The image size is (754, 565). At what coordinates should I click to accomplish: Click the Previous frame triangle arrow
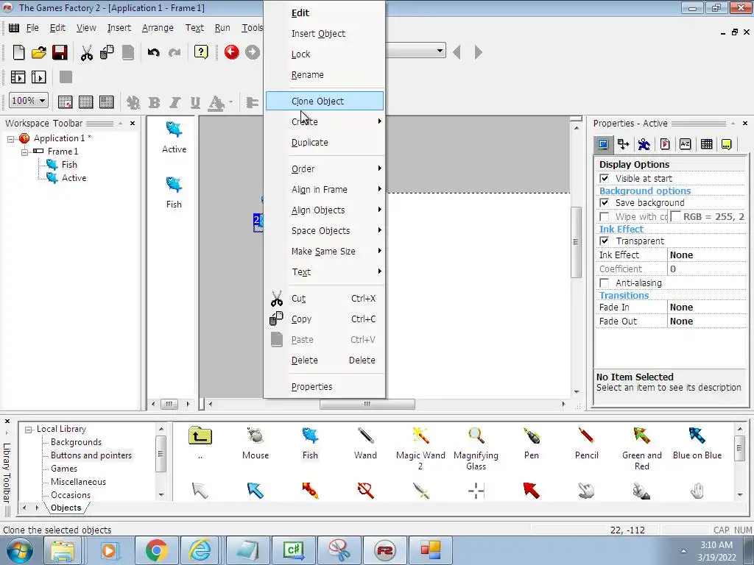coord(457,52)
